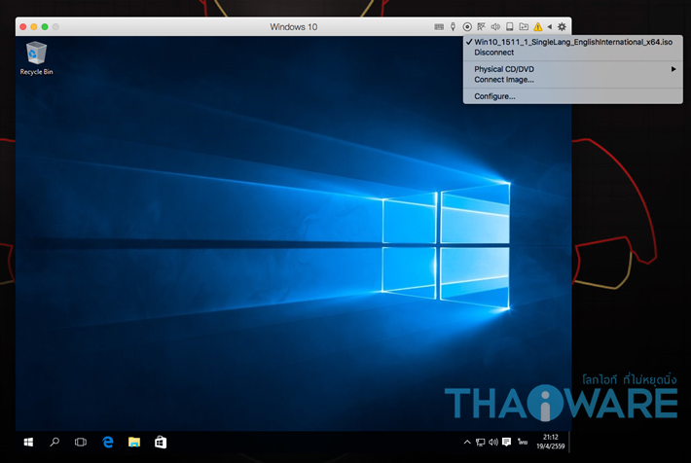Choose Disconnect from the CD/DVD menu

[x=573, y=53]
